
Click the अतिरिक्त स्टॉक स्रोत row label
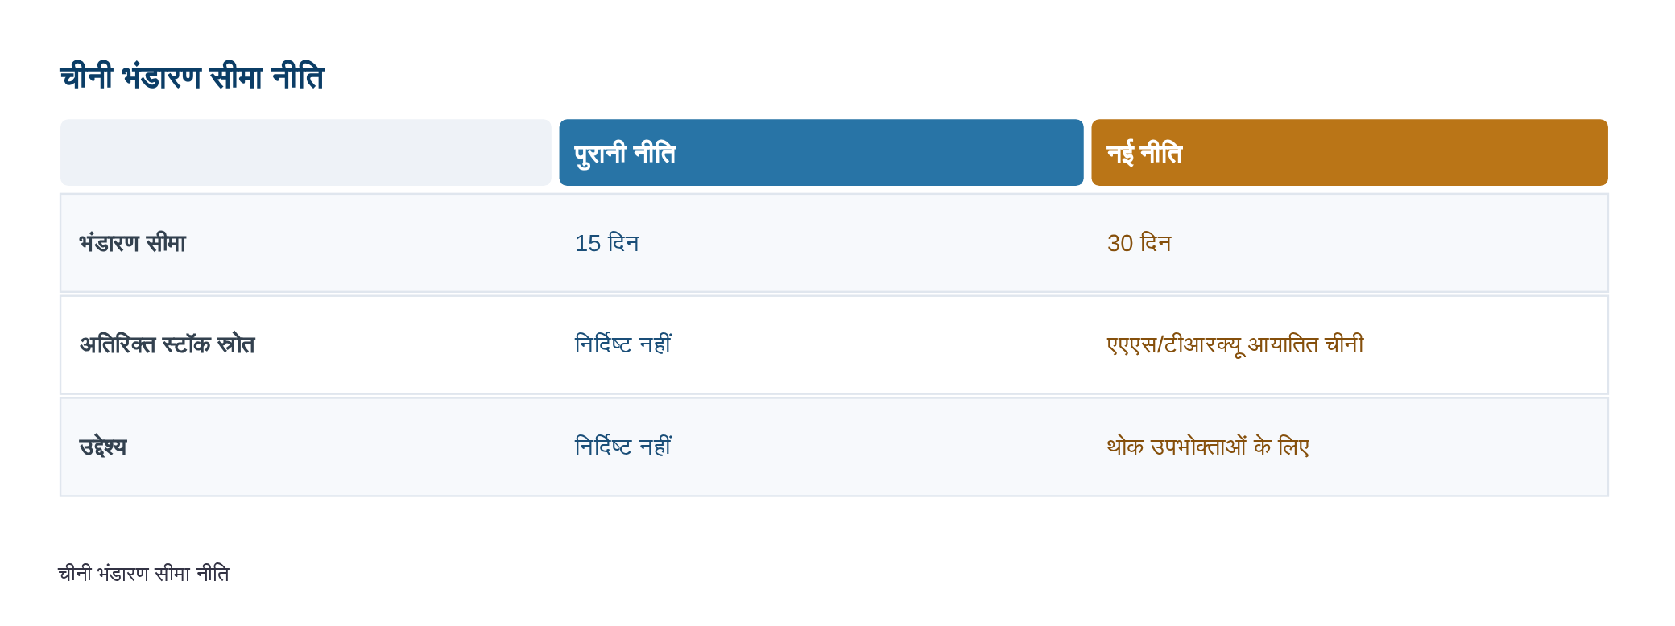(x=167, y=344)
